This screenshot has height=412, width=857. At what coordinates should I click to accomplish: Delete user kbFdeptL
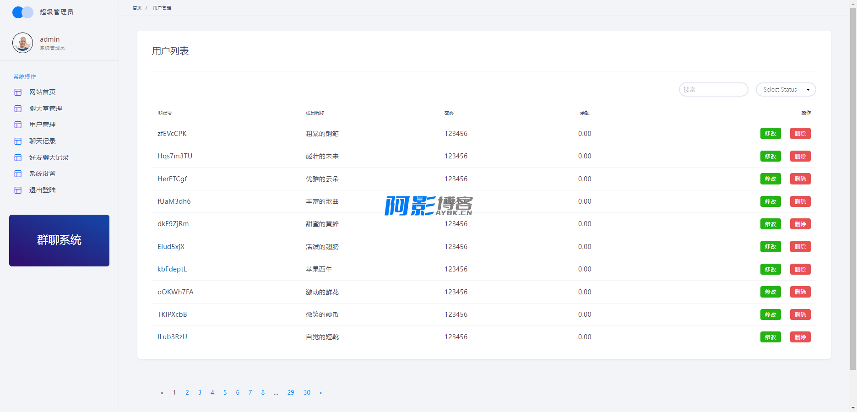coord(800,269)
